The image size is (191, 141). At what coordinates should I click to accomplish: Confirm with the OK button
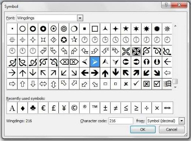coord(143,129)
